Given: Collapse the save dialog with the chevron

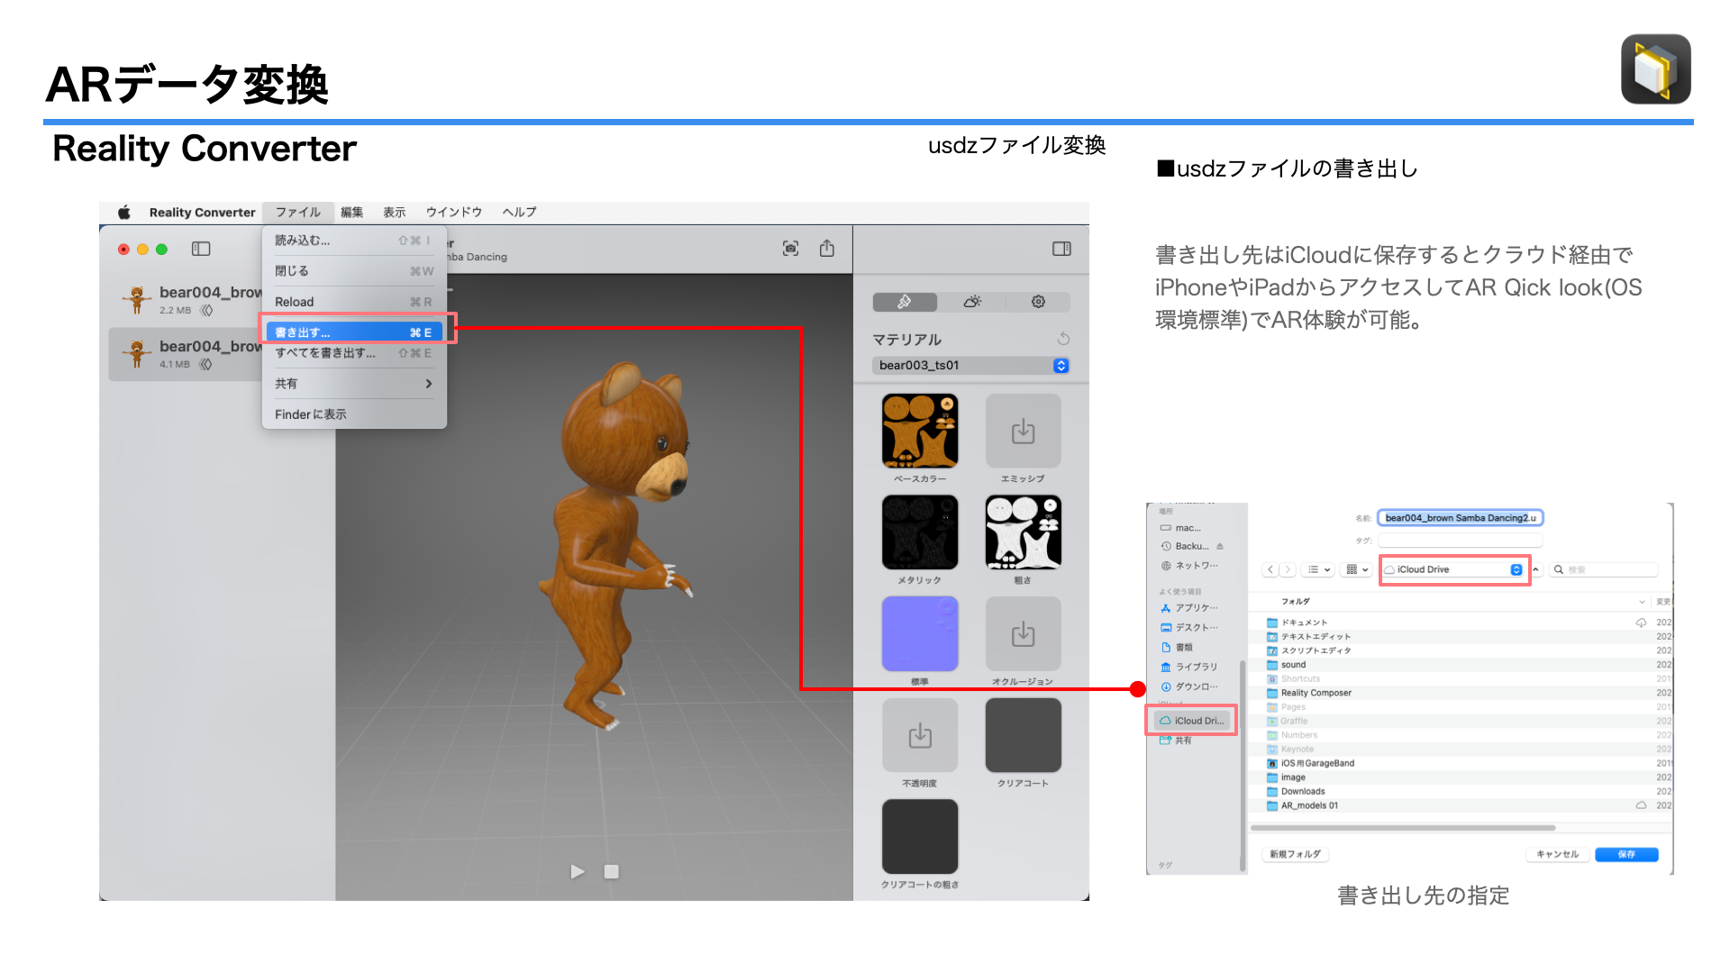Looking at the screenshot, I should click(1535, 569).
